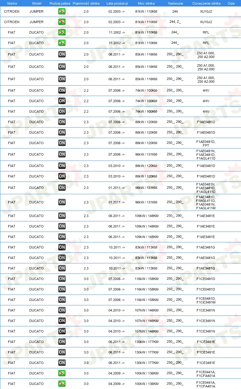Click PB fuel icon in Citroen 244, Z_ row
Viewport: 241px width, 389px height.
click(x=62, y=22)
